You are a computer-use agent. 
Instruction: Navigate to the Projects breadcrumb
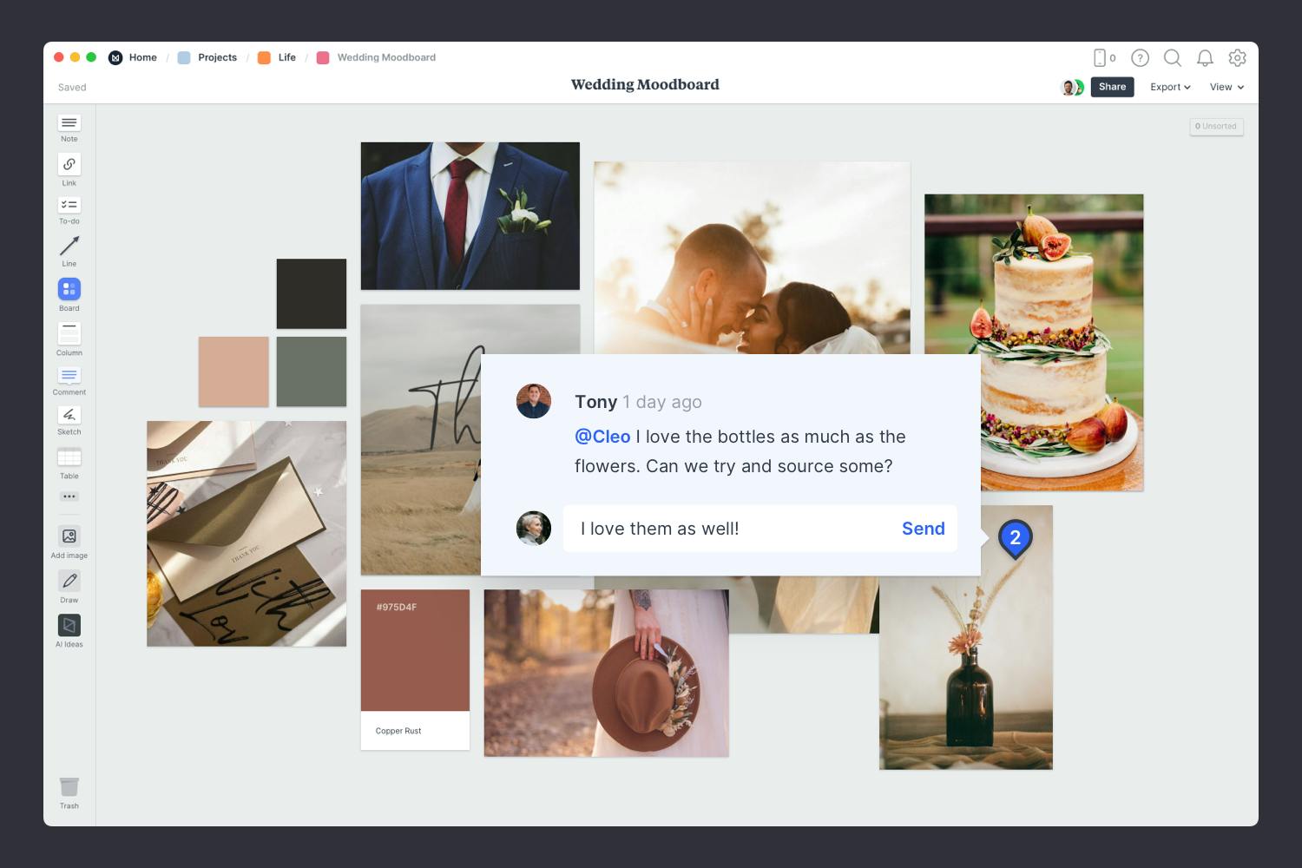217,57
